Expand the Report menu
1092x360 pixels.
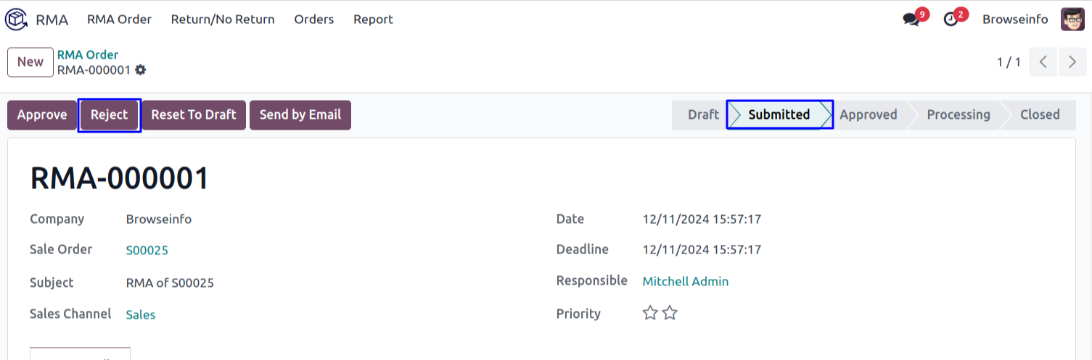[373, 20]
